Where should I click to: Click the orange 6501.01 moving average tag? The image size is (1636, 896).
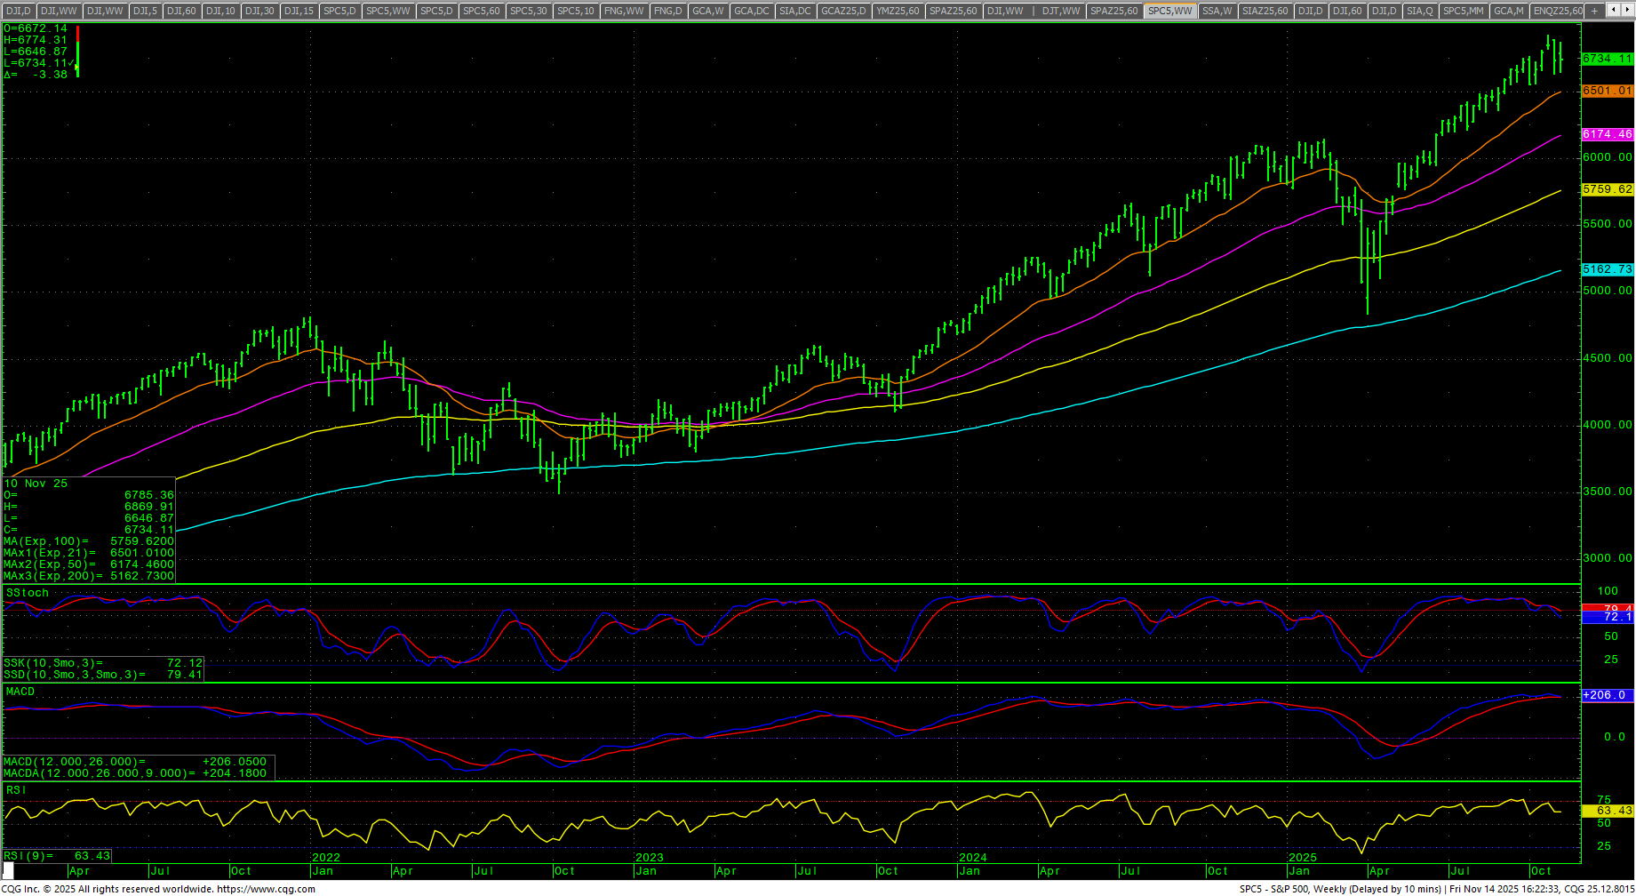[1607, 91]
